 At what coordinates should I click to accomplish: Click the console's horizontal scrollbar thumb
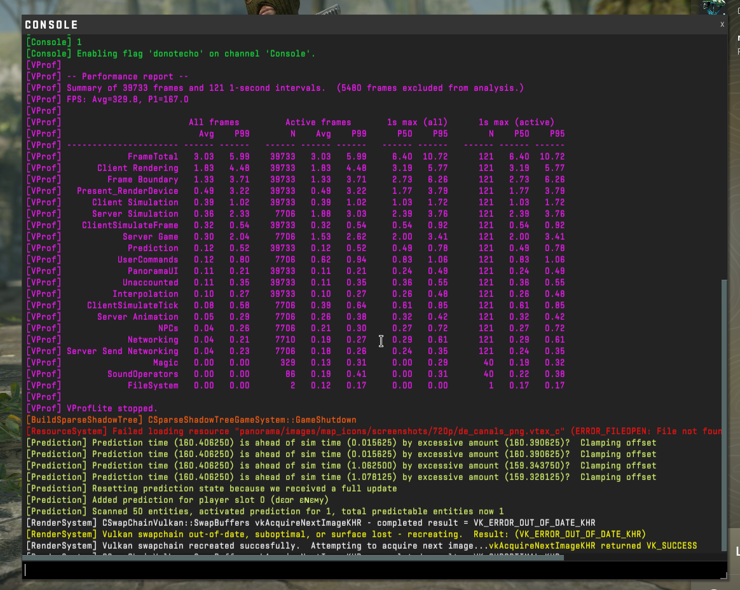(x=293, y=558)
